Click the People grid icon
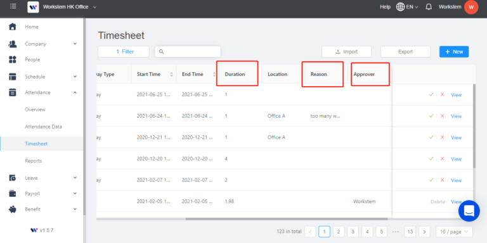The width and height of the screenshot is (487, 243). click(x=13, y=59)
